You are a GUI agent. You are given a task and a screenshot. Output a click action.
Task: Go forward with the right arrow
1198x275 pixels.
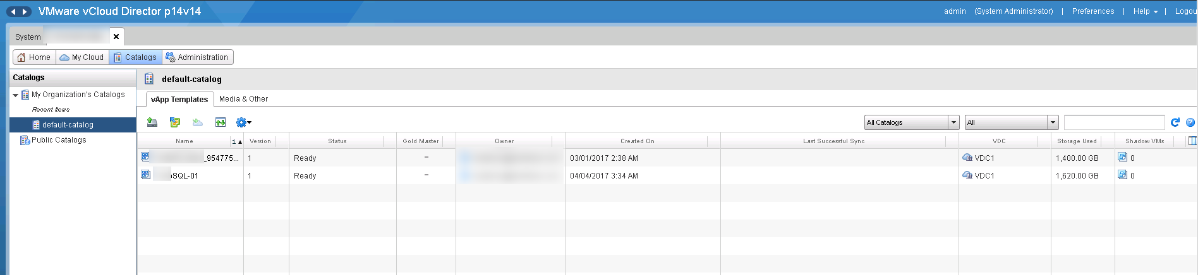tap(25, 11)
